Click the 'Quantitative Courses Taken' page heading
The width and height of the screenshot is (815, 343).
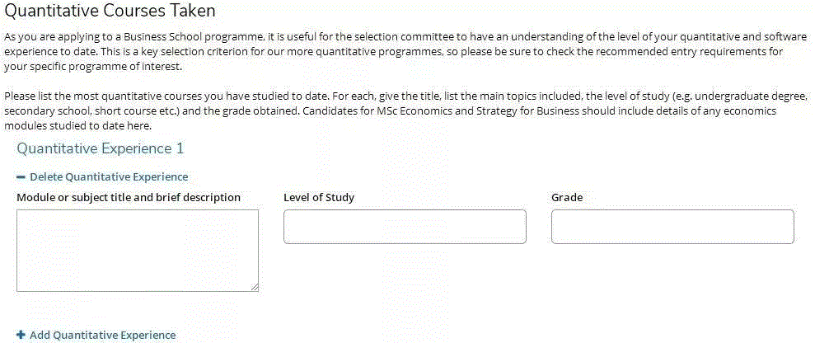click(x=110, y=12)
